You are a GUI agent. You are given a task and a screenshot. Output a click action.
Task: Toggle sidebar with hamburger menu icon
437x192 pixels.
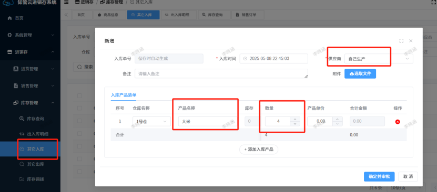pos(66,3)
